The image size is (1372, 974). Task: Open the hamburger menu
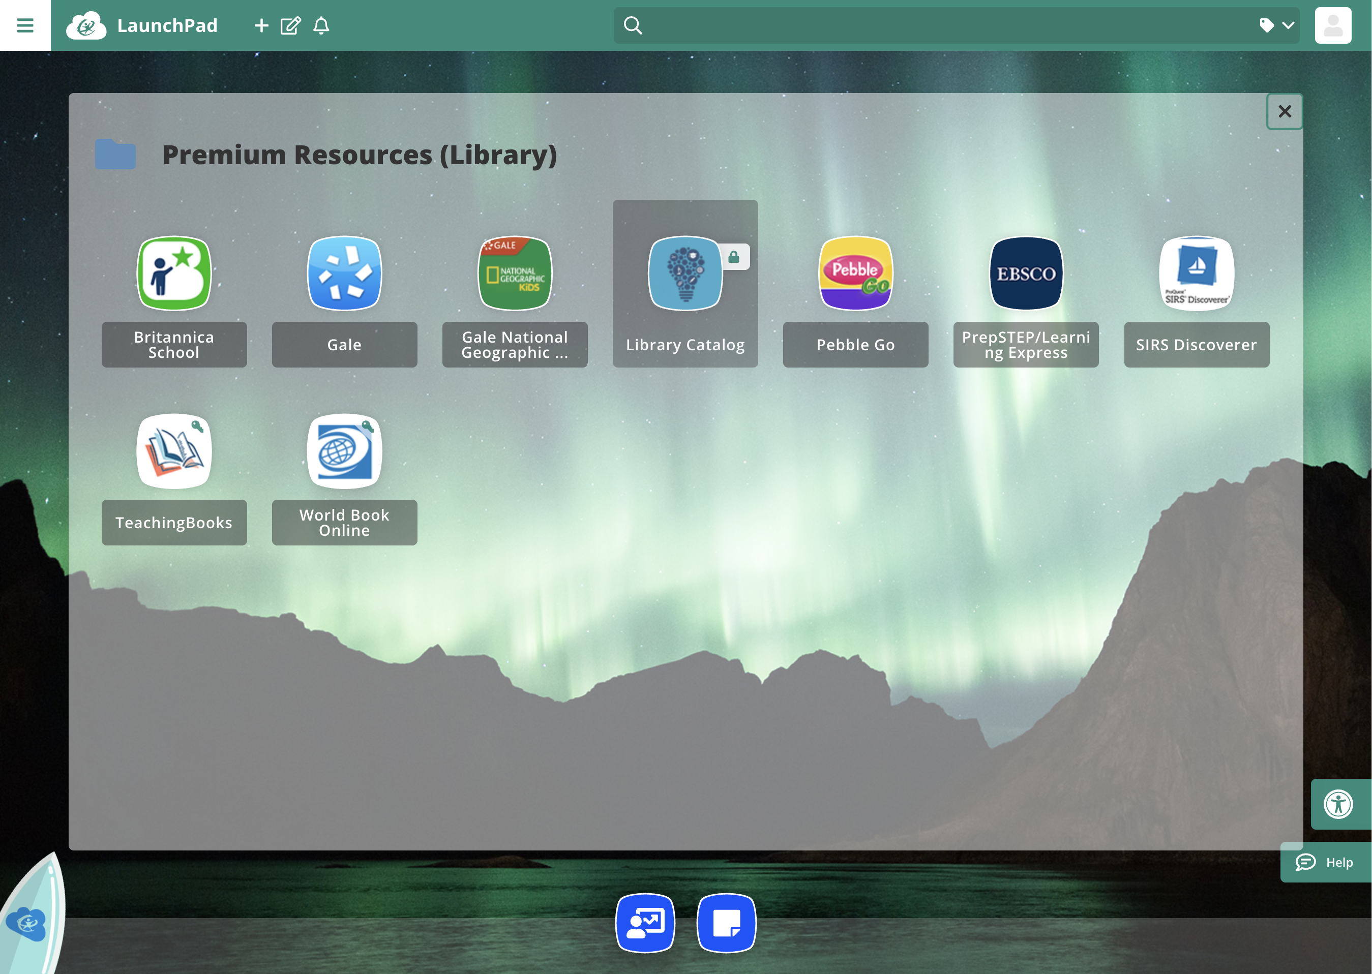25,25
